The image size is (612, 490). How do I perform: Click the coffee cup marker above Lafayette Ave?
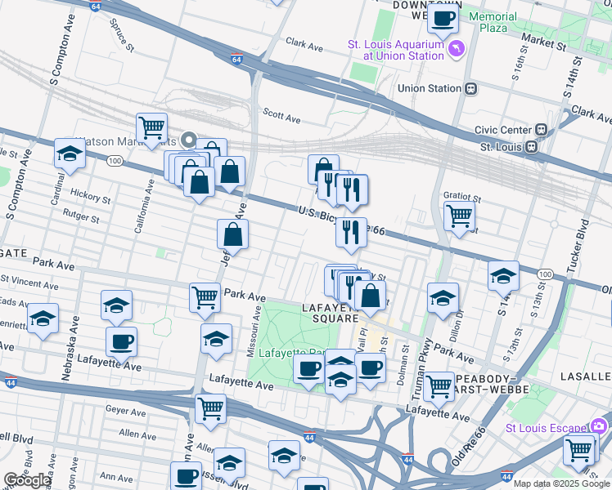coord(121,341)
